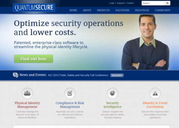Click the green Find out how button
179x128 pixels.
[33, 59]
